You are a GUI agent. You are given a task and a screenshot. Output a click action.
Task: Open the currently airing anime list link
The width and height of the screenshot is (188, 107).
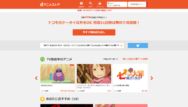135,59
